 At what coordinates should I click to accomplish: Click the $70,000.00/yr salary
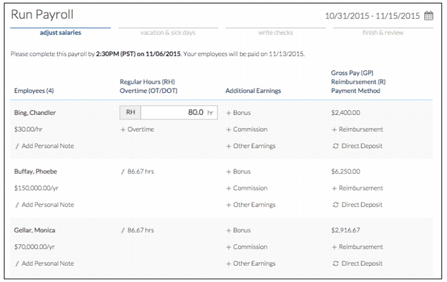(x=34, y=247)
